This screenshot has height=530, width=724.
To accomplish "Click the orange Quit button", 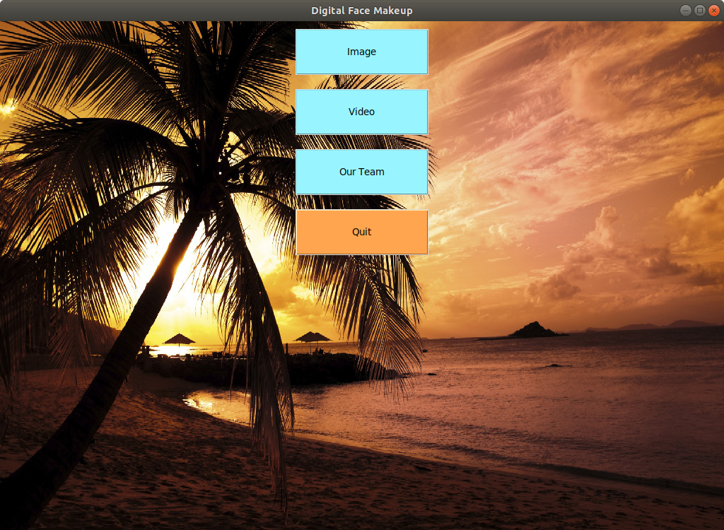I will point(361,232).
